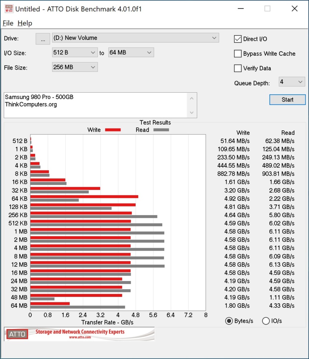This screenshot has width=309, height=359.
Task: Click the red Write legend swatch
Action: (113, 130)
